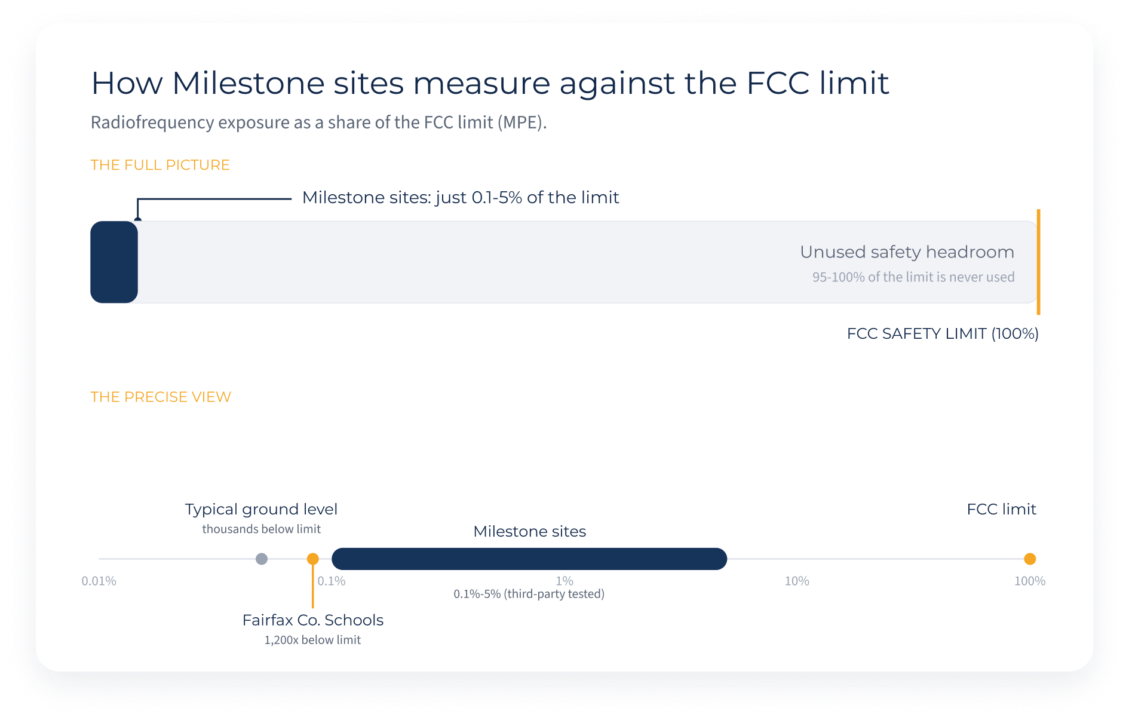Click the FCC SAFETY LIMIT (100%) caption
Image resolution: width=1129 pixels, height=720 pixels.
click(943, 333)
